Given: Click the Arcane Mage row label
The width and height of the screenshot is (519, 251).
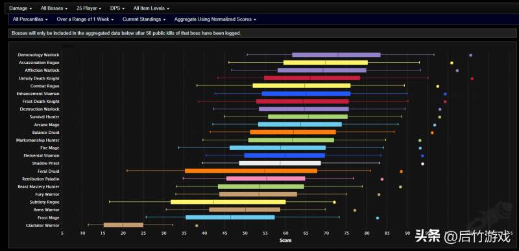Looking at the screenshot, I should [x=47, y=125].
